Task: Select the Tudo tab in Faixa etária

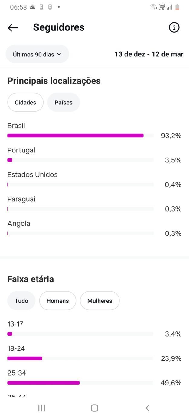Action: [21, 301]
